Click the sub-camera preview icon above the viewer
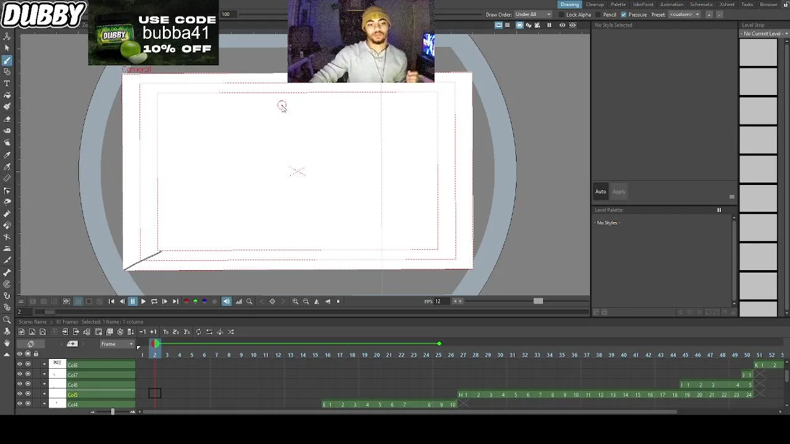 [573, 25]
